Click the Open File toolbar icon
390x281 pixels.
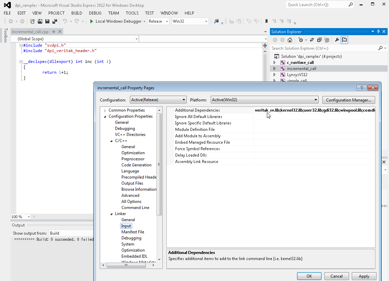click(x=40, y=21)
